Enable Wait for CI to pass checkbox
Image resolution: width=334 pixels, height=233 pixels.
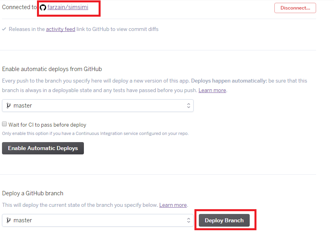[4, 125]
